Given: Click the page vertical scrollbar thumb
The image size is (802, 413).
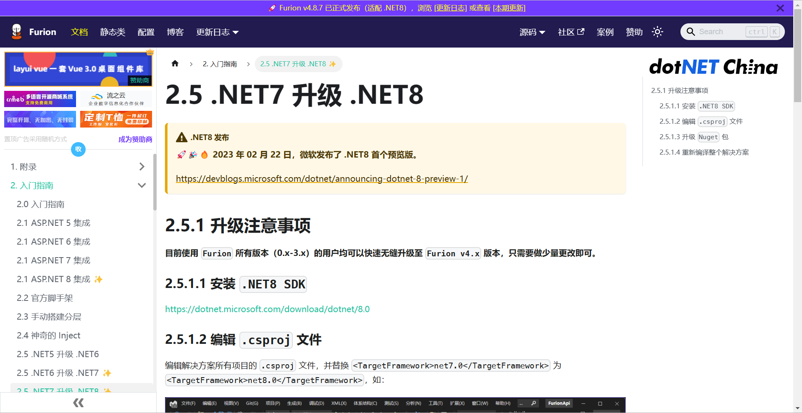Looking at the screenshot, I should 797,56.
